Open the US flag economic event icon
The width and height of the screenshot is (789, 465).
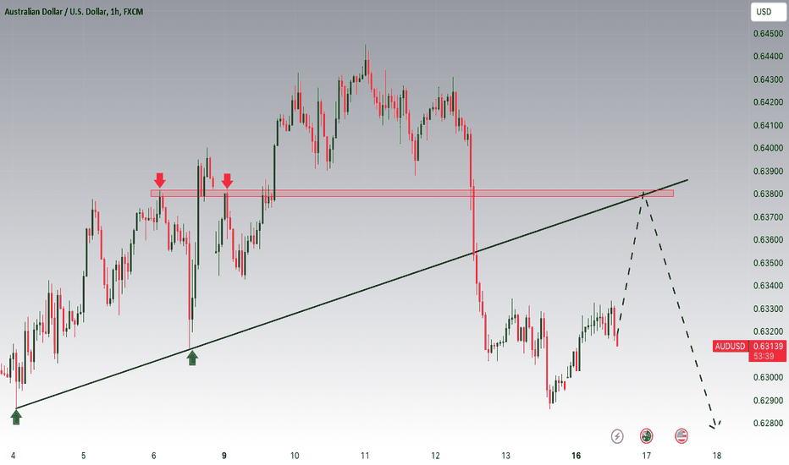[x=681, y=436]
